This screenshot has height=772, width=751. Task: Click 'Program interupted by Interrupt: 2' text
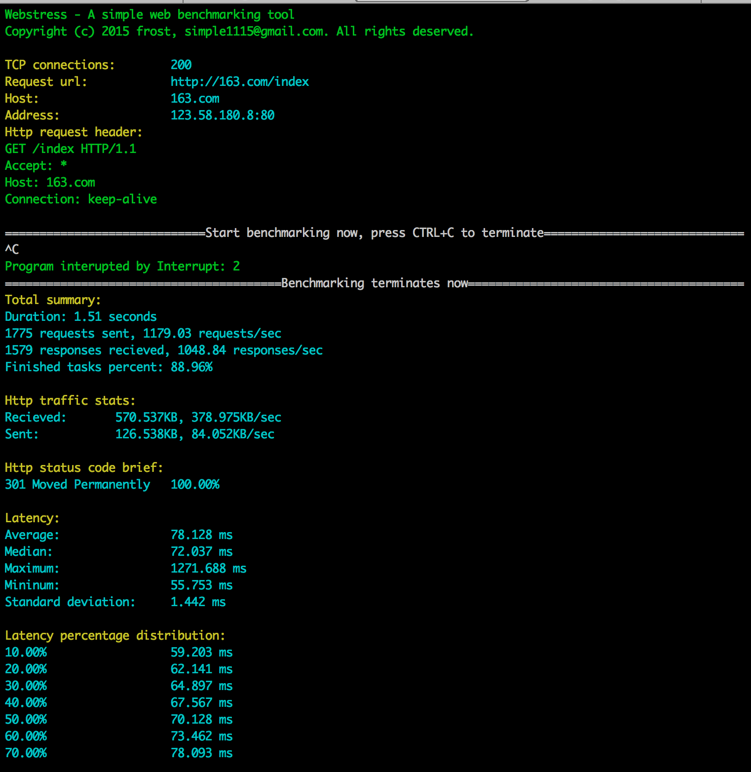tap(122, 267)
